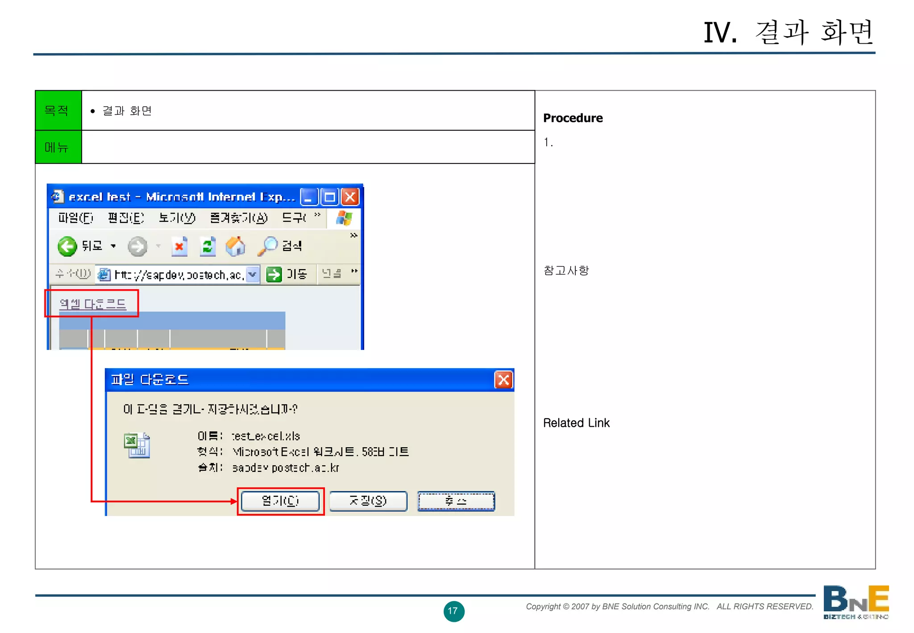This screenshot has width=914, height=633.
Task: Click the 뒤로 back label
Action: coord(92,246)
